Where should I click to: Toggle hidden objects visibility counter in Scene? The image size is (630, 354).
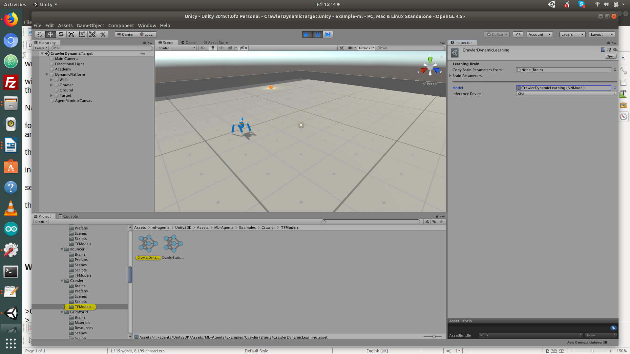click(x=243, y=48)
